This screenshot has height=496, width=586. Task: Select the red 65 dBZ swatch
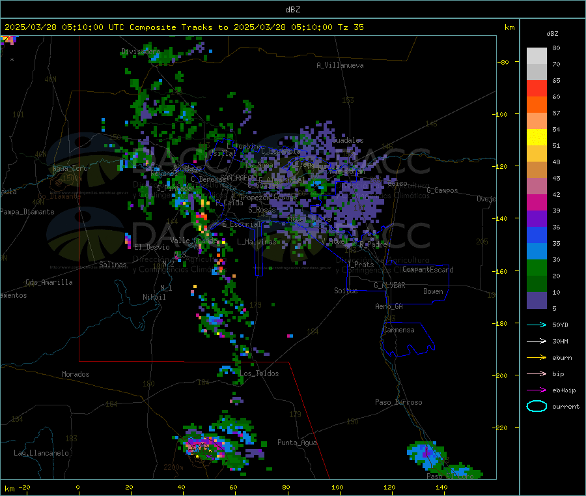tap(537, 88)
